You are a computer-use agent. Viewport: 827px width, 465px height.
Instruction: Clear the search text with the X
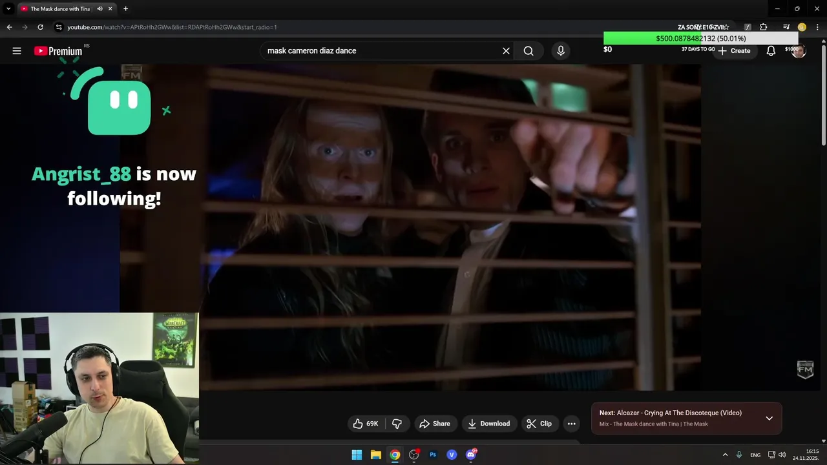click(506, 50)
